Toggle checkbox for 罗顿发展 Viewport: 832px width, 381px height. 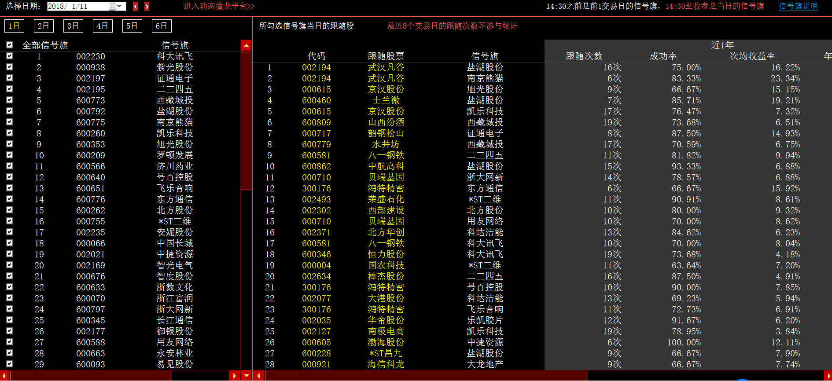(10, 155)
